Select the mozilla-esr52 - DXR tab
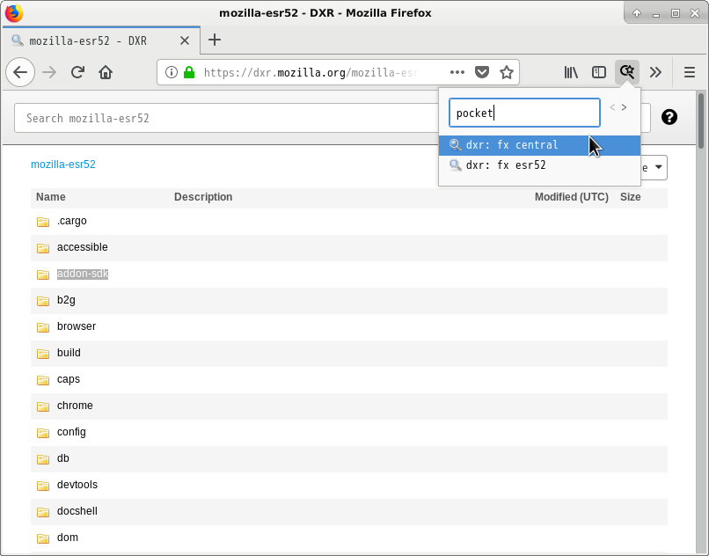 coord(101,40)
